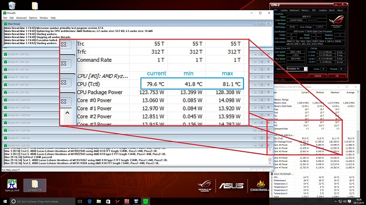This screenshot has width=366, height=205.
Task: Click the Prime95 output scrollbar down arrow
Action: tap(270, 163)
